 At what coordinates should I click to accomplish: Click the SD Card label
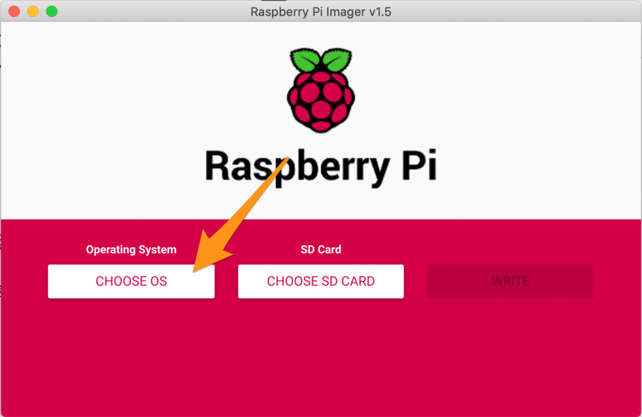(320, 250)
